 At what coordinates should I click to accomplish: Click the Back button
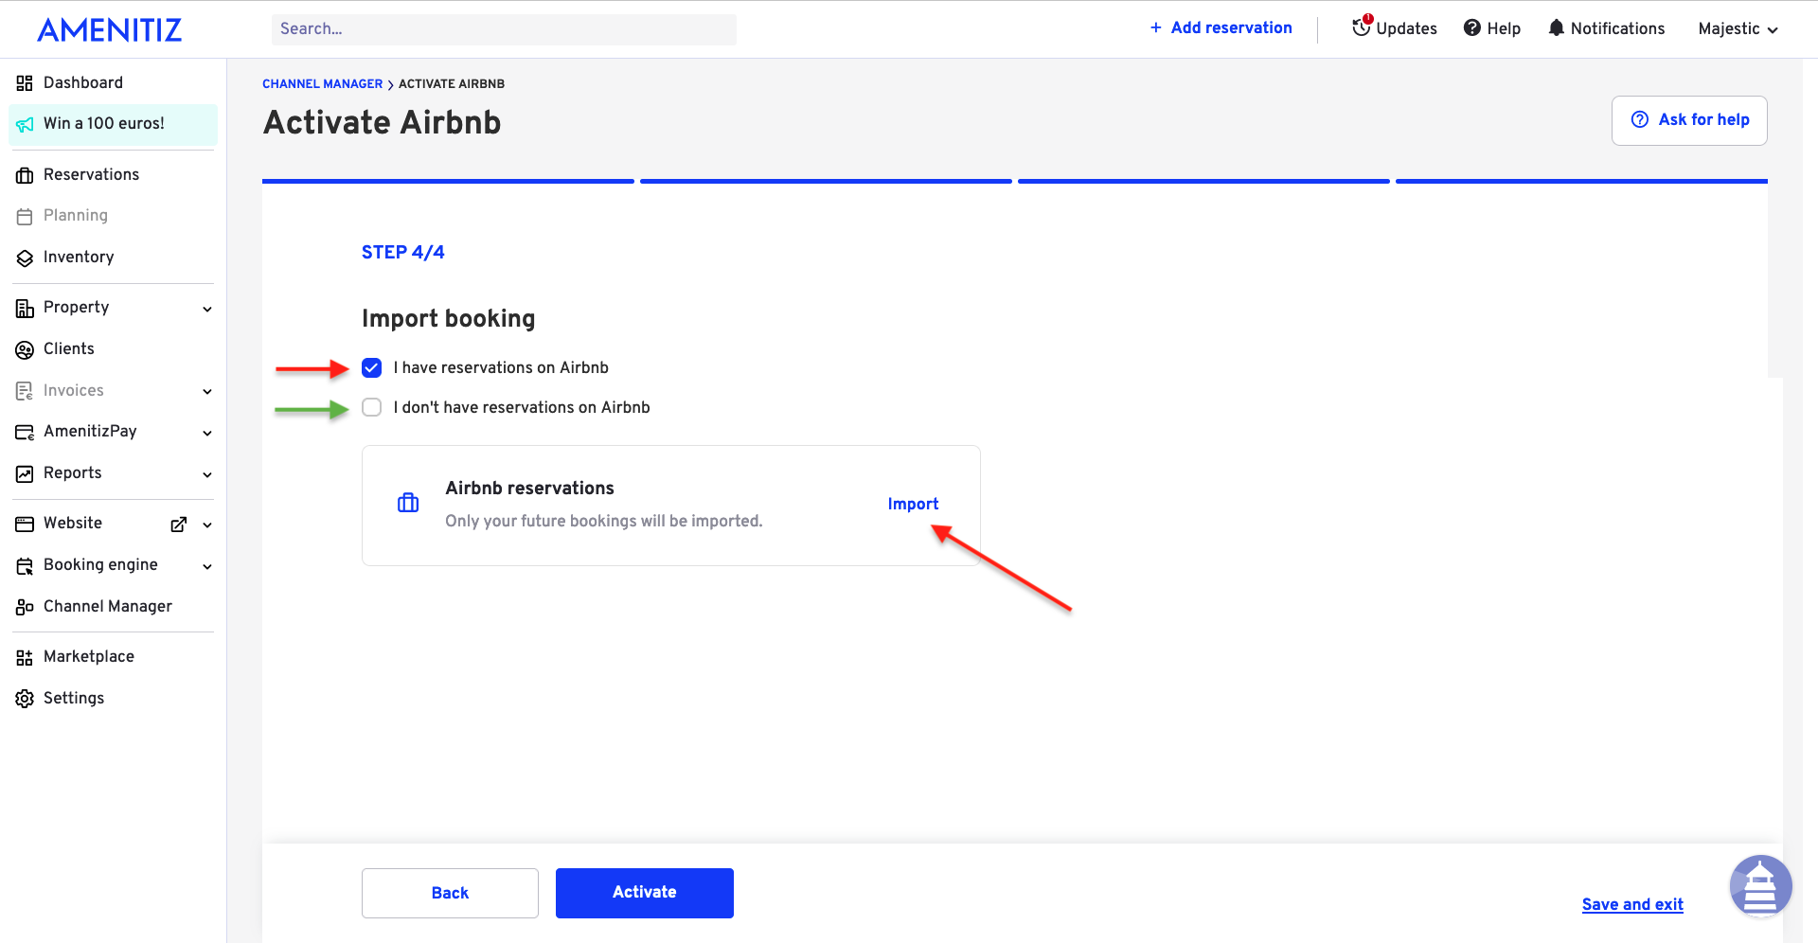pyautogui.click(x=450, y=893)
